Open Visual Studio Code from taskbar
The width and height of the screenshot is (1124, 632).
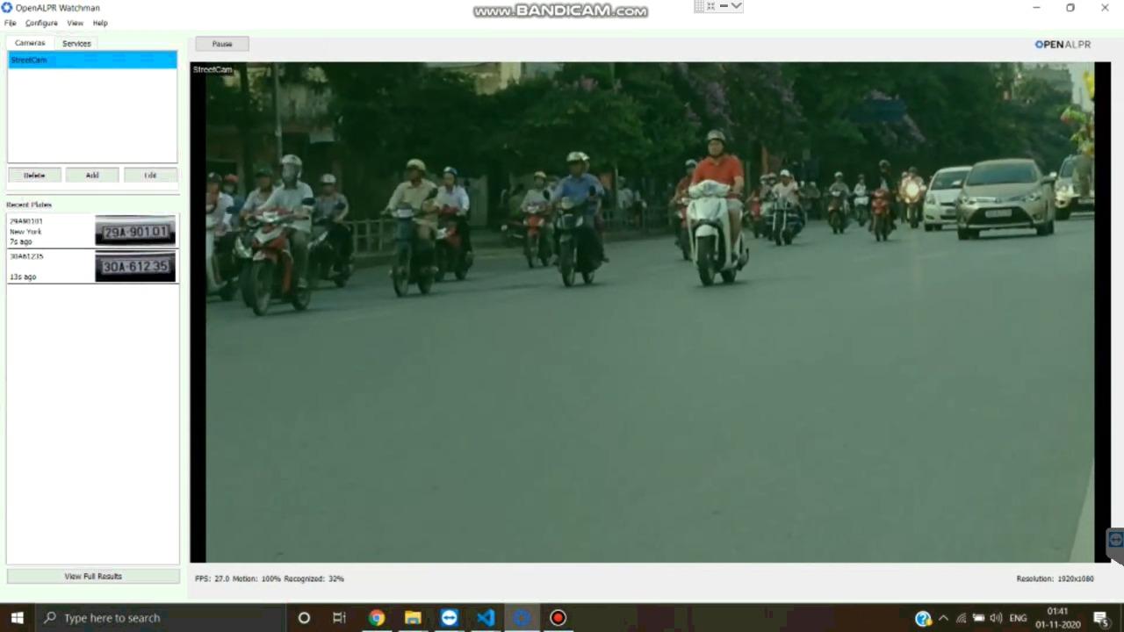(486, 618)
